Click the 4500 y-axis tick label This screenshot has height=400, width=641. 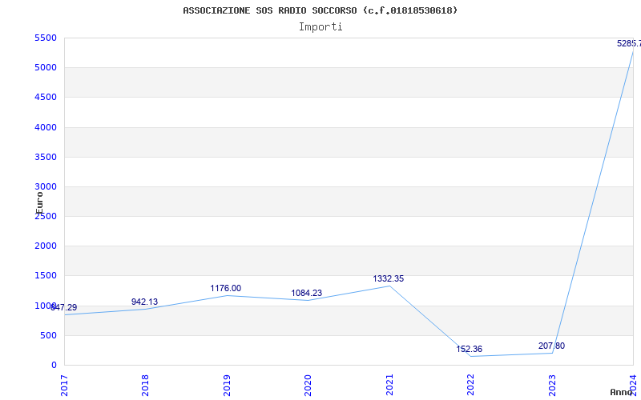coord(46,98)
